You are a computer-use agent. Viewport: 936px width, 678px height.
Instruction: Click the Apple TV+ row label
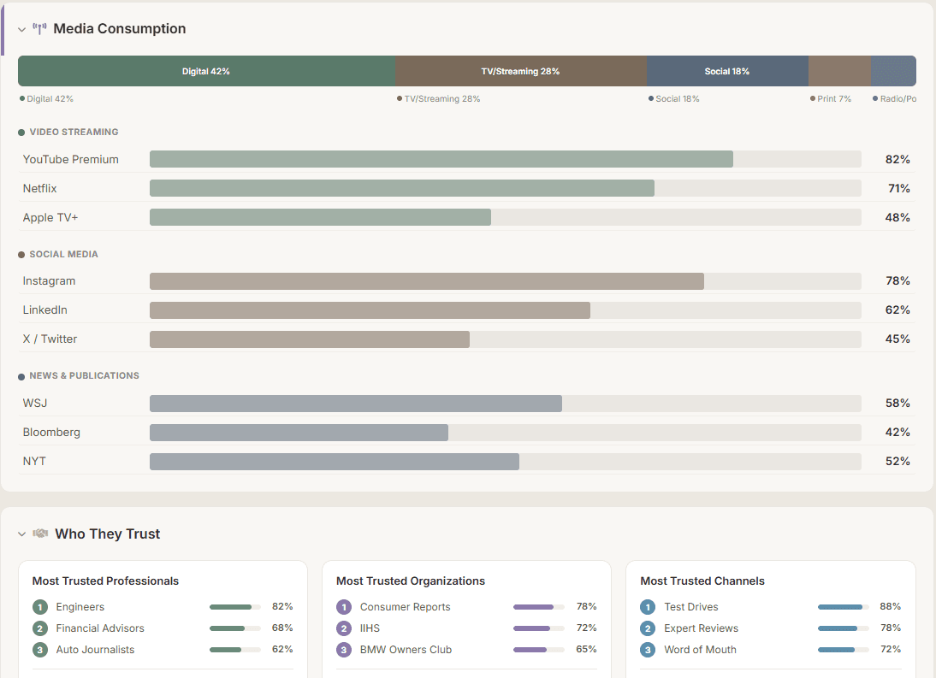pyautogui.click(x=50, y=218)
